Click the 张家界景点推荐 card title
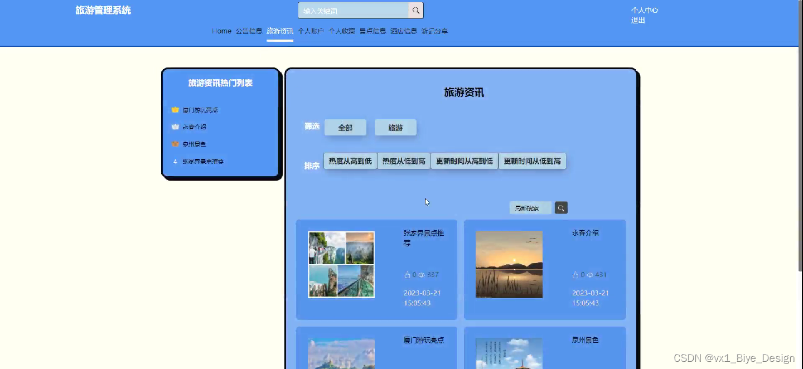Screen dimensions: 803x369 pyautogui.click(x=424, y=238)
